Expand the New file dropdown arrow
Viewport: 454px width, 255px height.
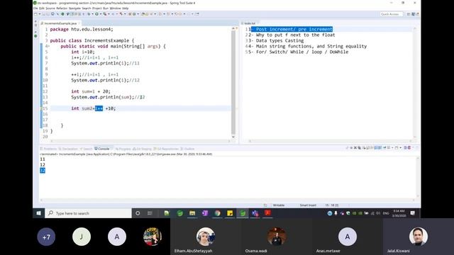click(40, 14)
